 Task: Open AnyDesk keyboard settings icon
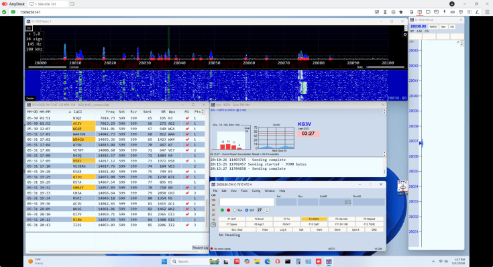click(453, 12)
